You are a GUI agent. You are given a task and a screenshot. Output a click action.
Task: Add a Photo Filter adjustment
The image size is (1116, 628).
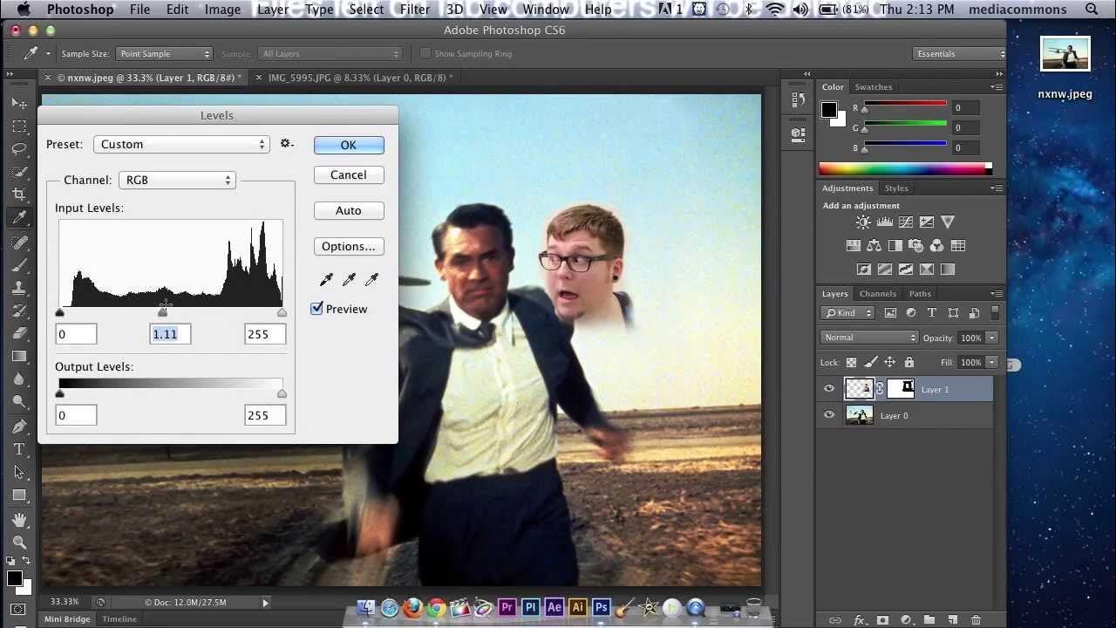(x=915, y=246)
